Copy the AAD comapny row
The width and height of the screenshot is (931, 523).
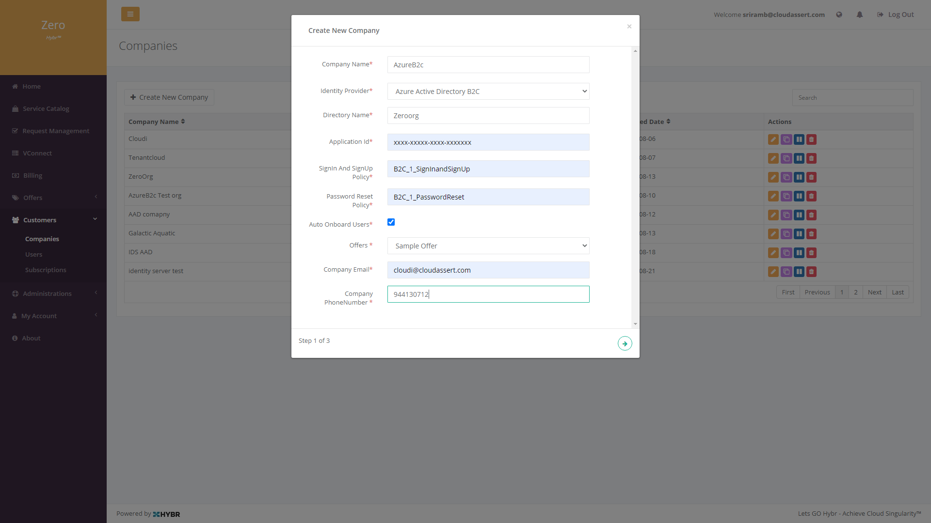pyautogui.click(x=786, y=215)
